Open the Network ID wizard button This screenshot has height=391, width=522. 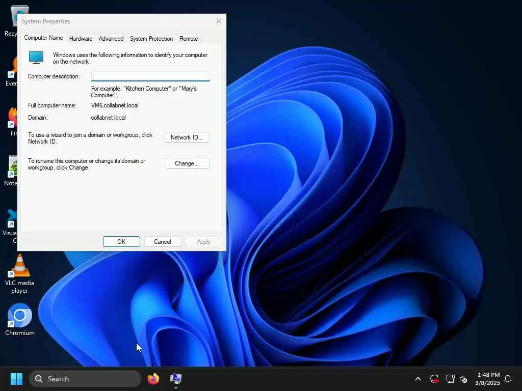(x=187, y=137)
